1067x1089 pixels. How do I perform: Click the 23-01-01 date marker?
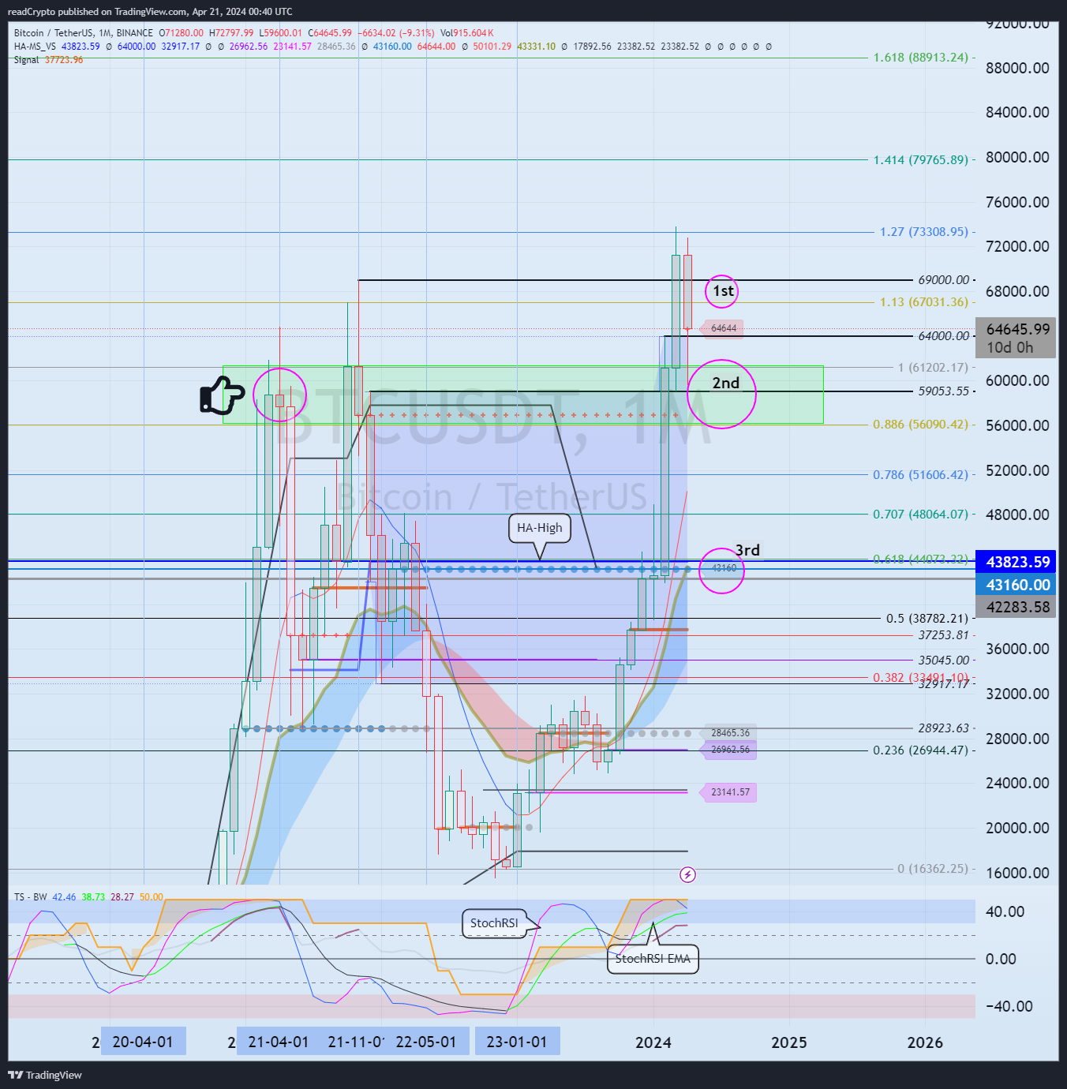[x=517, y=1042]
